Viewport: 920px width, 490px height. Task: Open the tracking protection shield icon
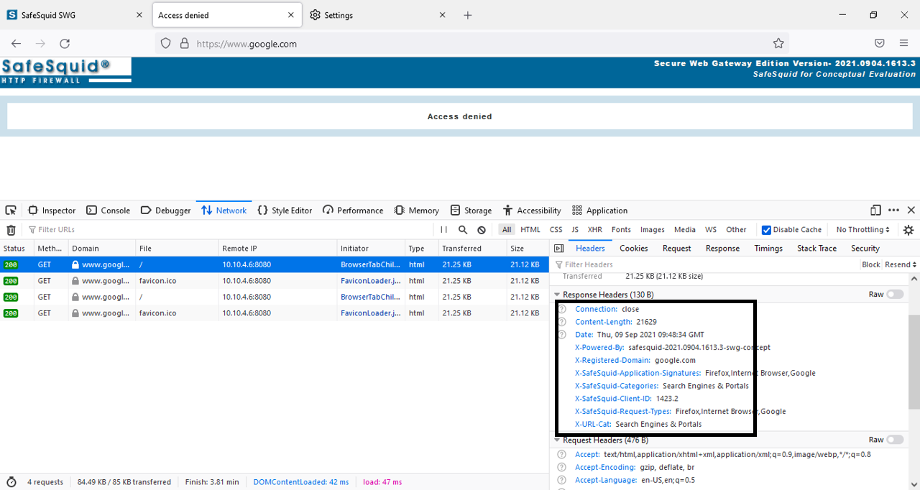click(166, 43)
